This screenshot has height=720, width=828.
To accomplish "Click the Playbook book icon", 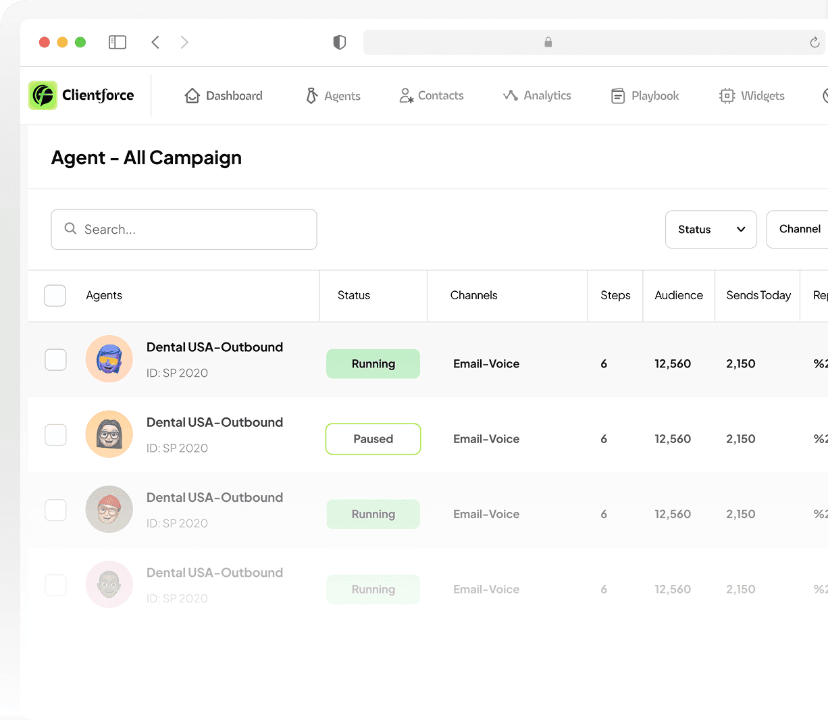I will 617,95.
